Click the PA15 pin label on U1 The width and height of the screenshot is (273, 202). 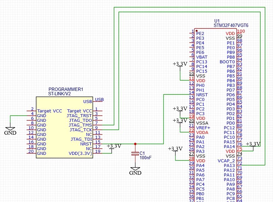[230, 142]
